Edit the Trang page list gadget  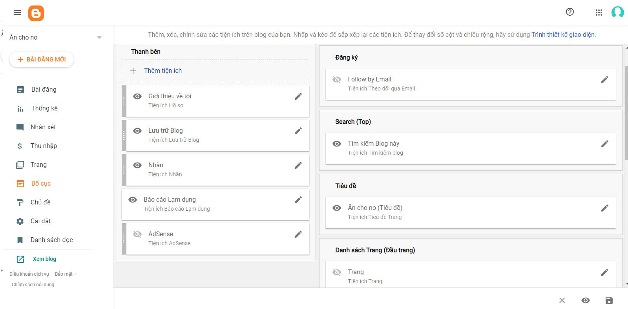[605, 272]
